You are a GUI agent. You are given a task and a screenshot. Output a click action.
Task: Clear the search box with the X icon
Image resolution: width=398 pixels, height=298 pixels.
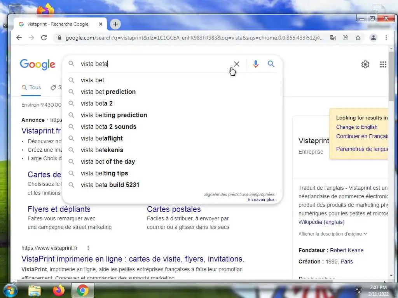[x=236, y=64]
